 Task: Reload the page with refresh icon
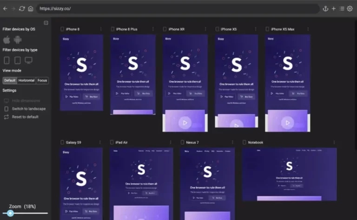22,9
